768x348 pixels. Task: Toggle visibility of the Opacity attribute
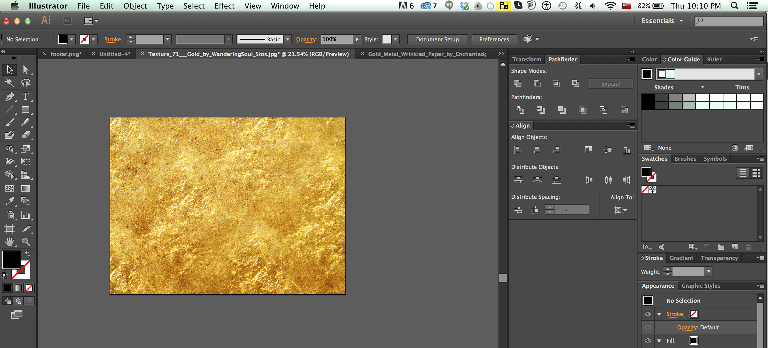coord(648,327)
